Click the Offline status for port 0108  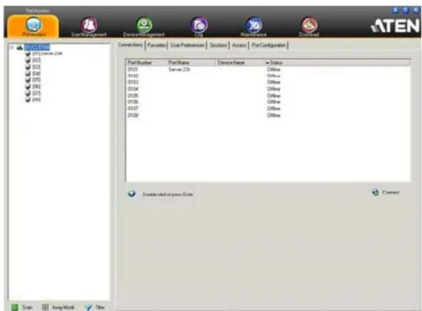(x=273, y=115)
